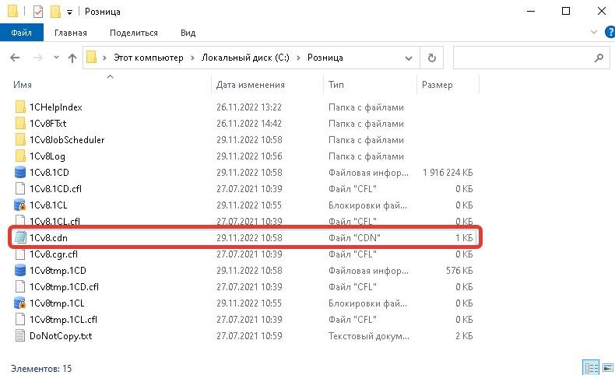Viewport: 615px width, 375px height.
Task: Open the quick access toolbar customize dropdown
Action: pos(69,12)
